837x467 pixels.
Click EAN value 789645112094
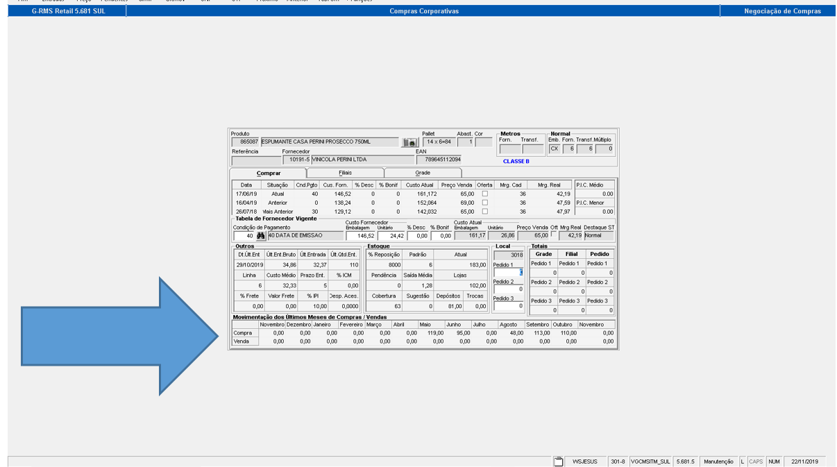click(x=439, y=160)
